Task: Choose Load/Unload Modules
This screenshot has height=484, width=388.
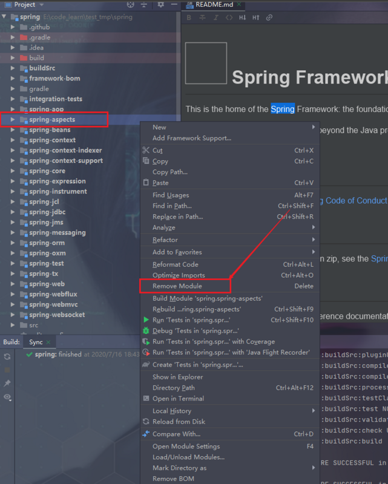Action: [x=230, y=457]
